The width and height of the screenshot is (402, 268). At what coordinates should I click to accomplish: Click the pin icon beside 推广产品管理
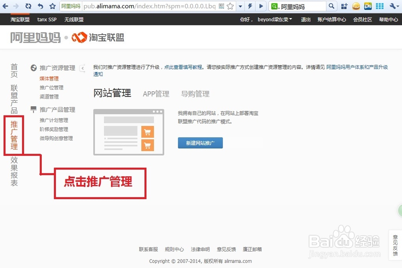click(34, 109)
